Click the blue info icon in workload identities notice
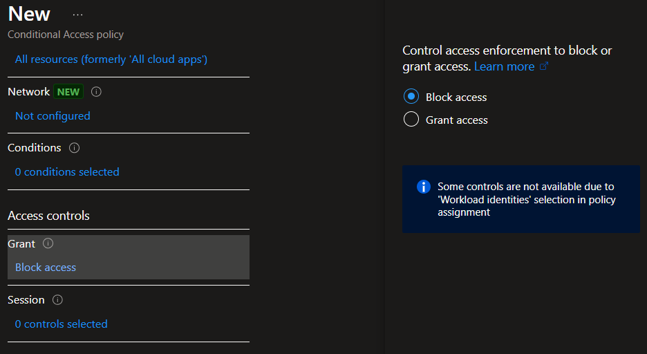 coord(423,187)
